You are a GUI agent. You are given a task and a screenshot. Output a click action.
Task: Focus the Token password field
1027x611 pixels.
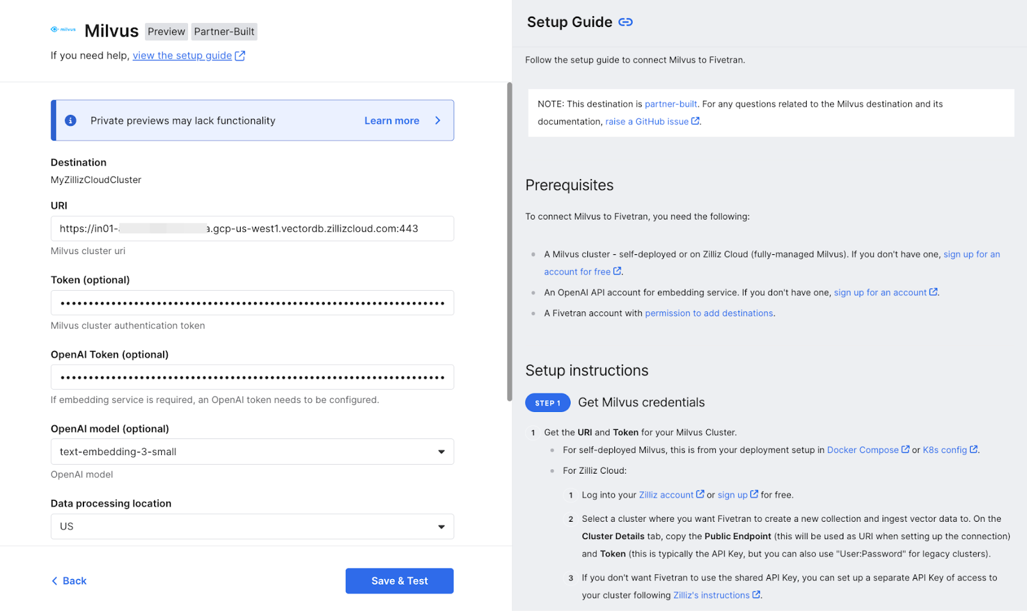point(252,303)
